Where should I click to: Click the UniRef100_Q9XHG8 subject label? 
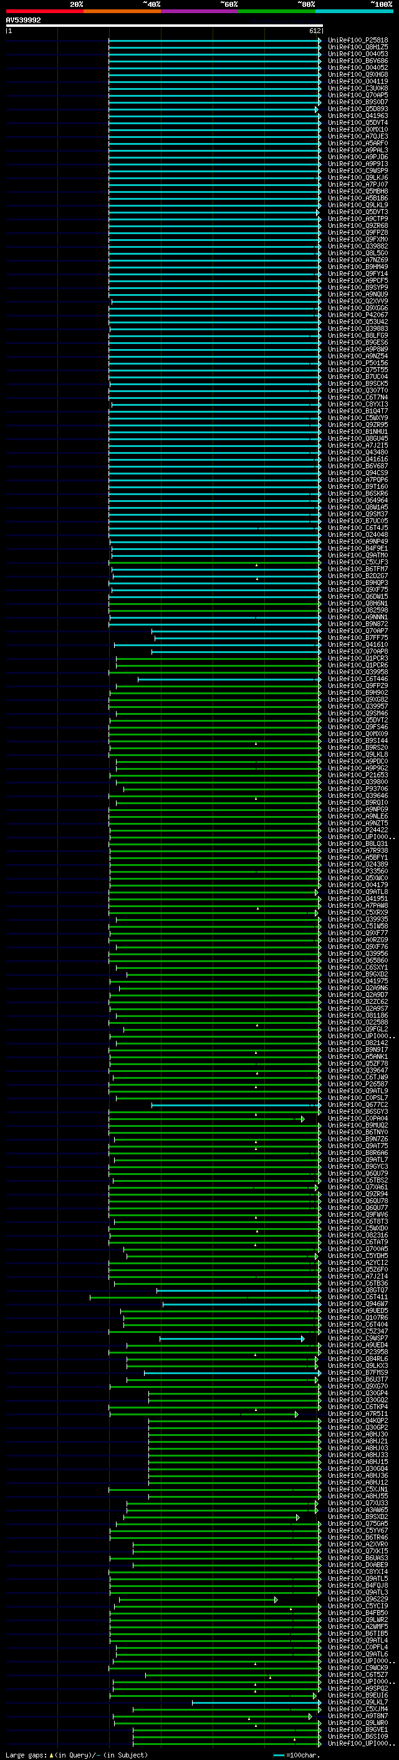pyautogui.click(x=357, y=75)
